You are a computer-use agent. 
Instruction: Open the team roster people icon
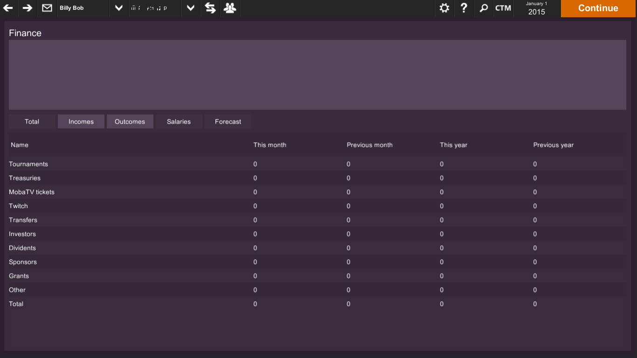(x=229, y=8)
